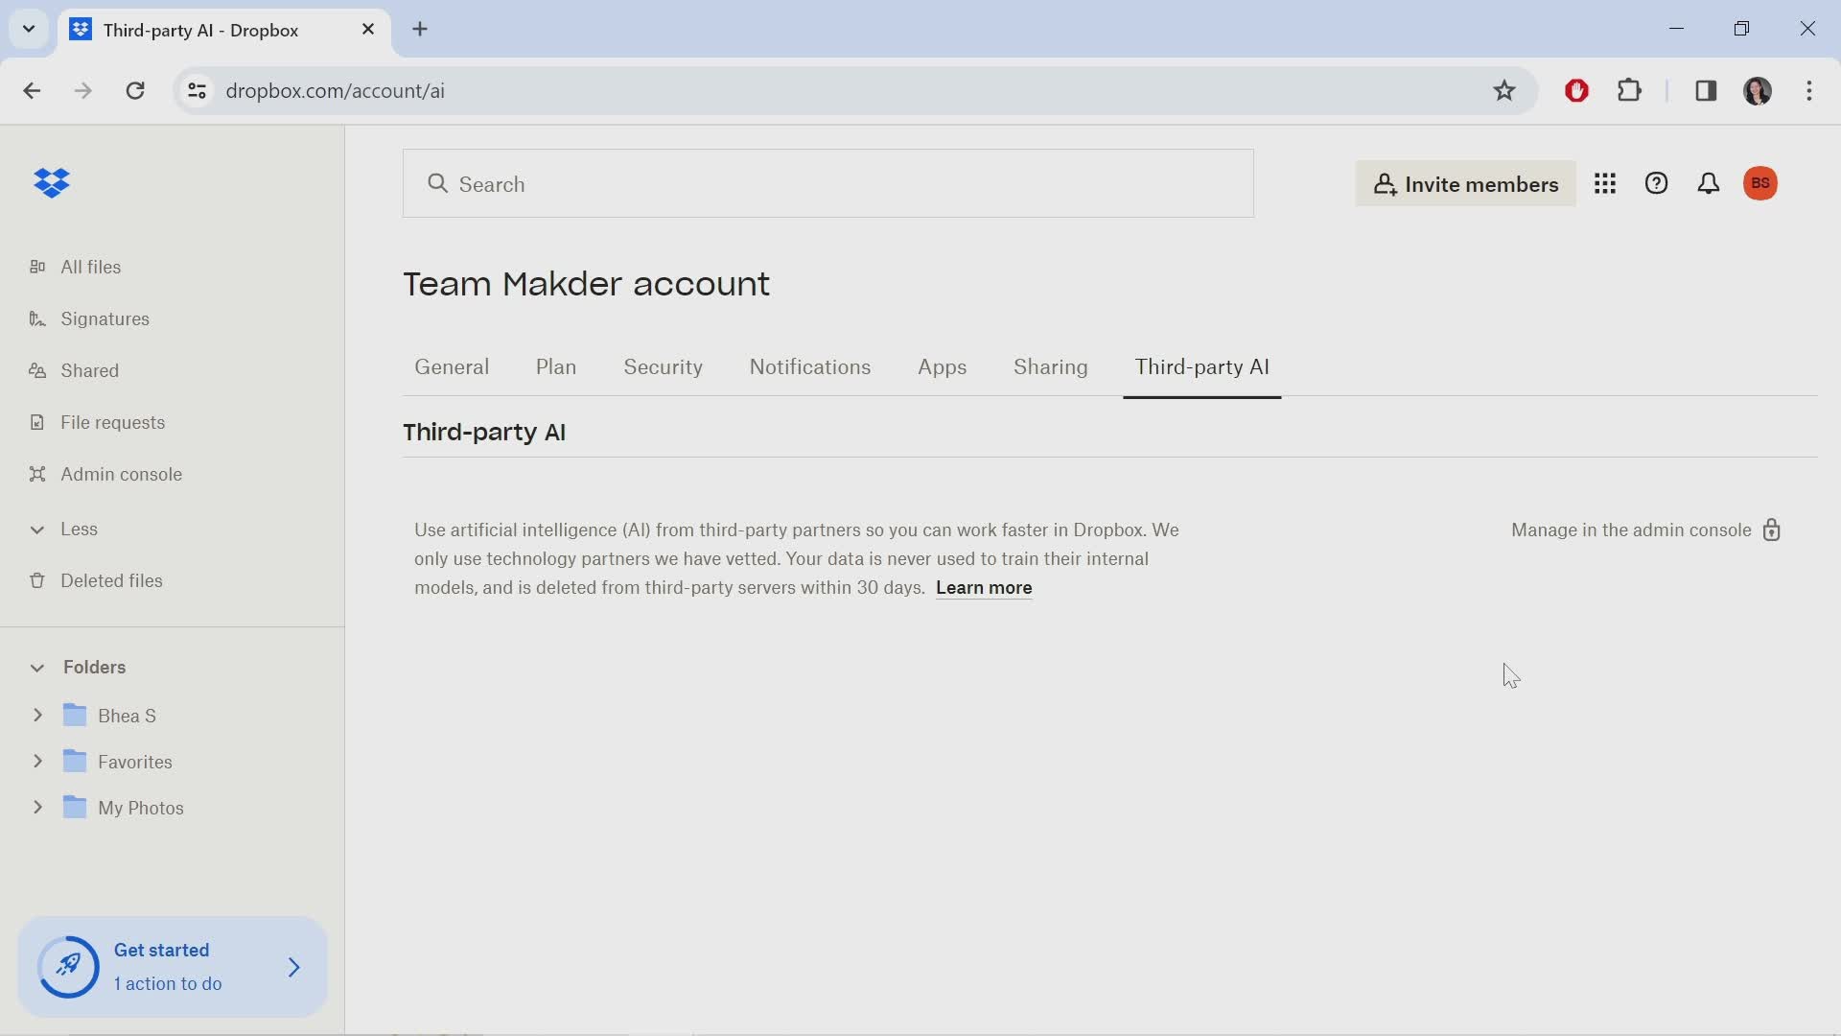
Task: Click the user avatar profile icon
Action: click(1760, 182)
